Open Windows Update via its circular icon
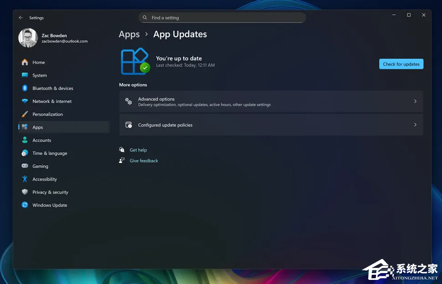This screenshot has height=284, width=442. [25, 205]
